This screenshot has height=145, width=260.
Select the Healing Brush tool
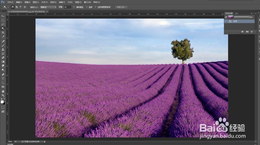3,41
